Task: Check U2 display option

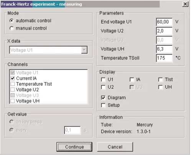Action: tap(103, 87)
